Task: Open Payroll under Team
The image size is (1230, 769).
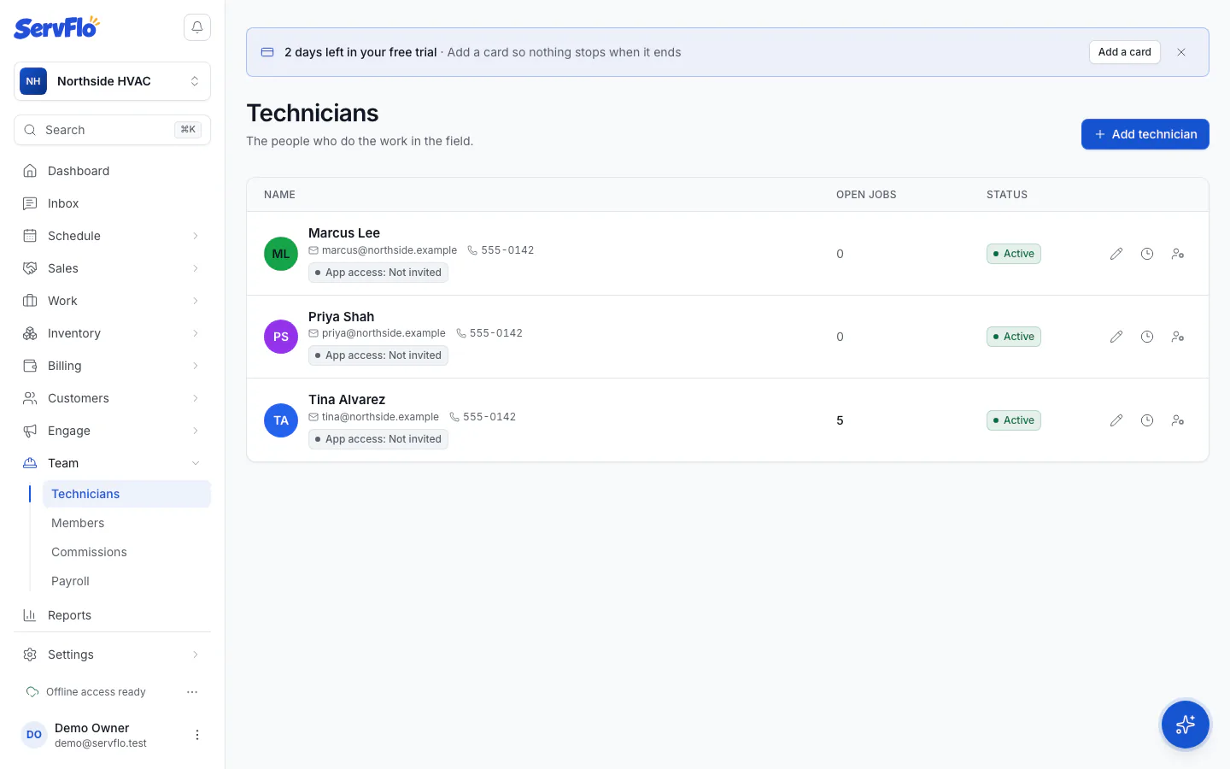Action: point(126,581)
